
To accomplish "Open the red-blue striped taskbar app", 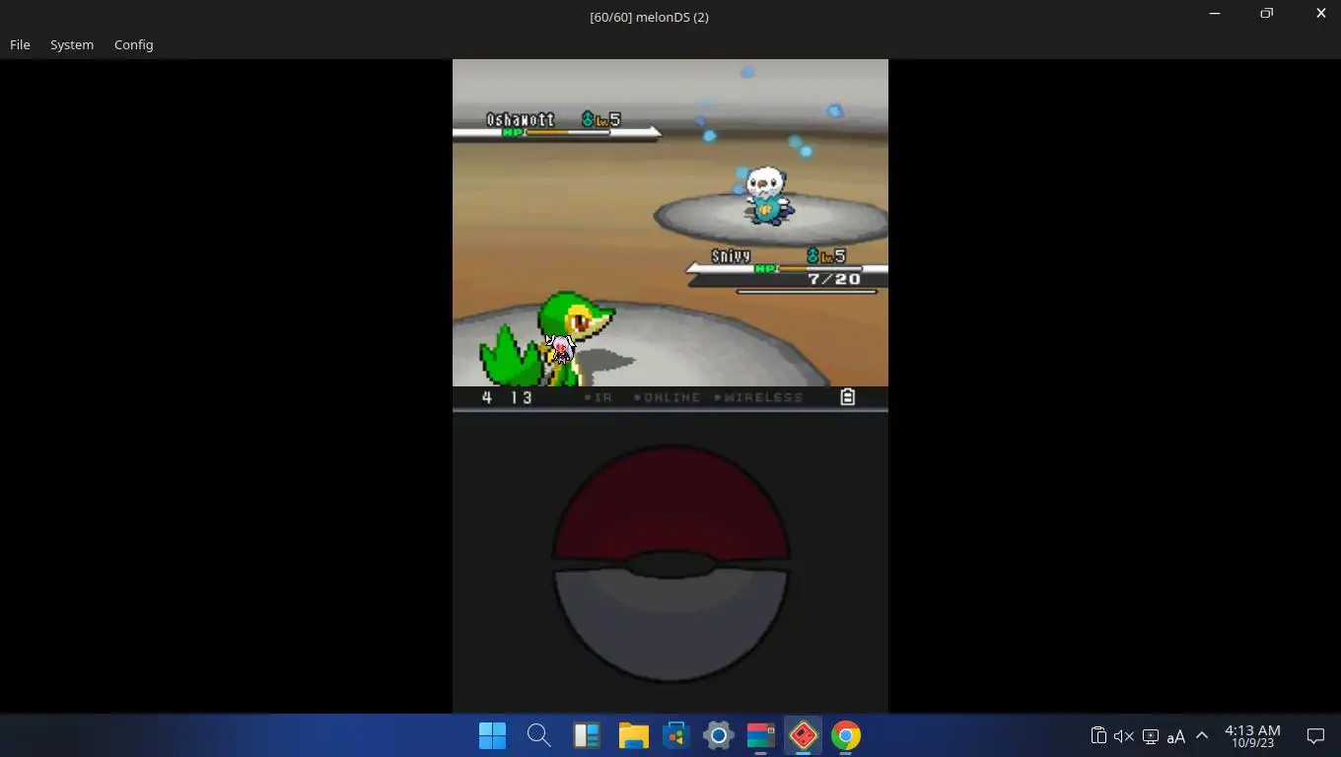I will tap(760, 735).
